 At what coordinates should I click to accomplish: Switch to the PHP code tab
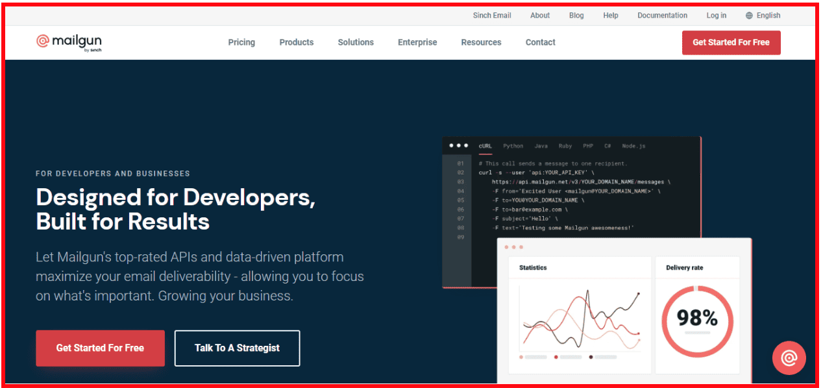[588, 146]
